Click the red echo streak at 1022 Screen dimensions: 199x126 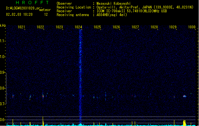pyautogui.click(x=43, y=96)
